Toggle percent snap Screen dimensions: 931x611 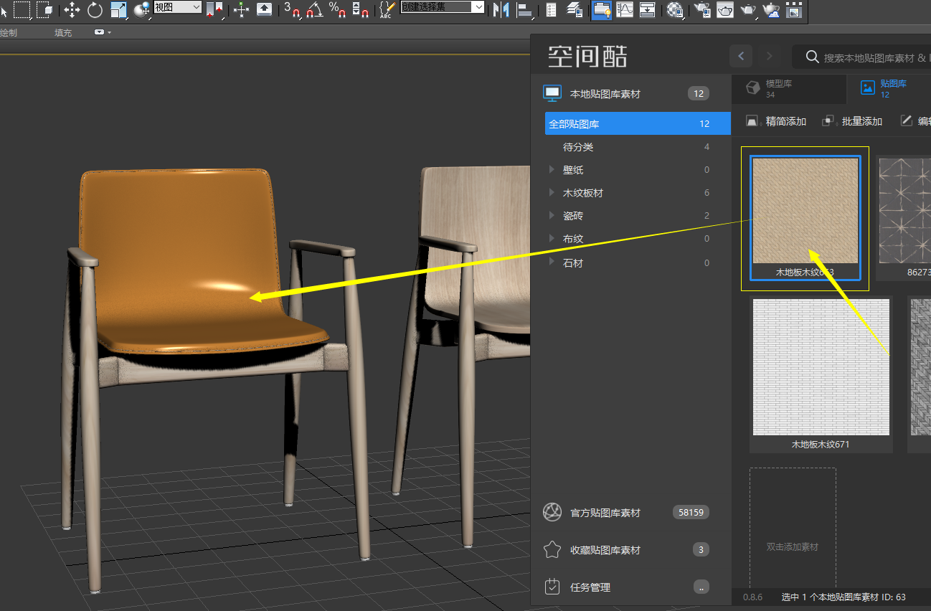tap(337, 9)
